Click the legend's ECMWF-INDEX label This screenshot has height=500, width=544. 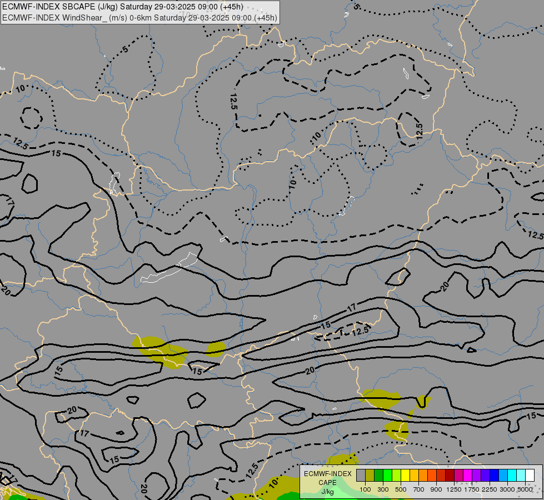coord(327,474)
